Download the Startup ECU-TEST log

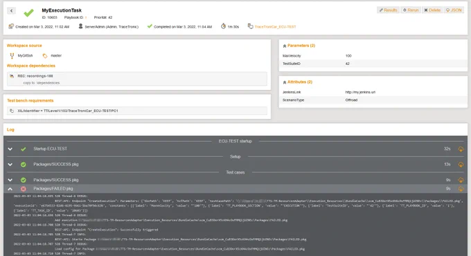pos(461,149)
